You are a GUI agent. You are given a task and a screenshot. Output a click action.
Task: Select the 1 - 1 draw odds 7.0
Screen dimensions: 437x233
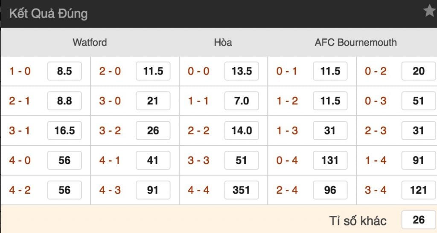[x=242, y=101]
